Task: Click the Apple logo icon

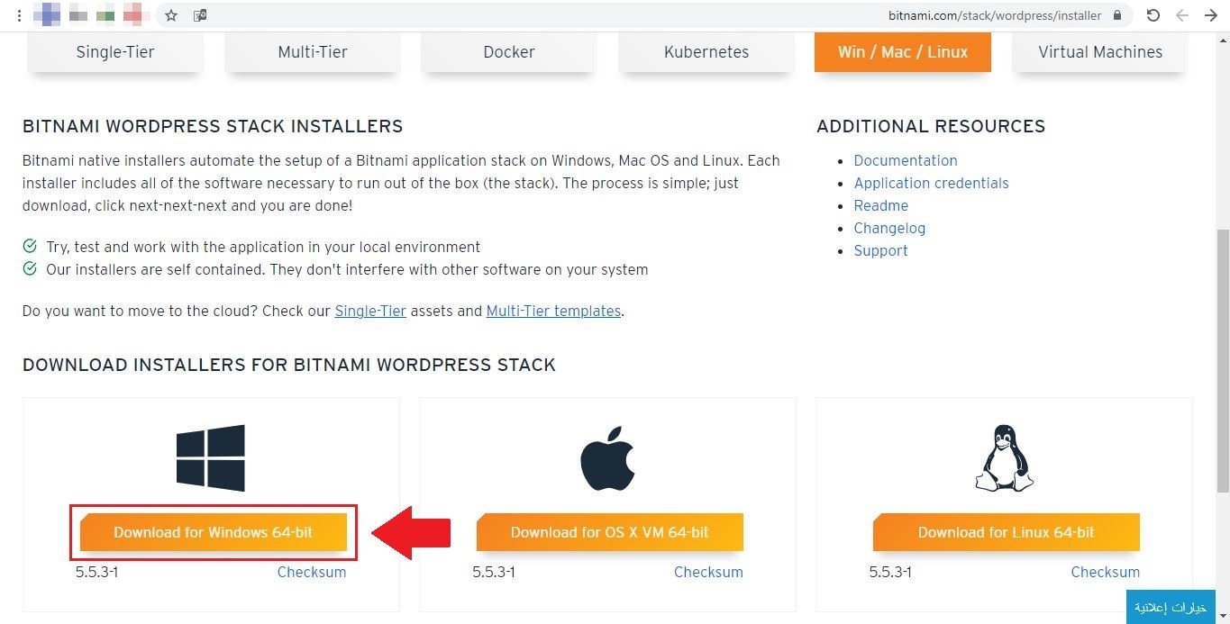Action: coord(607,457)
